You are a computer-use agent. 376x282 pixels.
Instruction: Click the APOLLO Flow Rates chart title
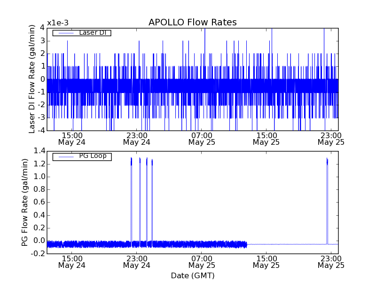(192, 23)
